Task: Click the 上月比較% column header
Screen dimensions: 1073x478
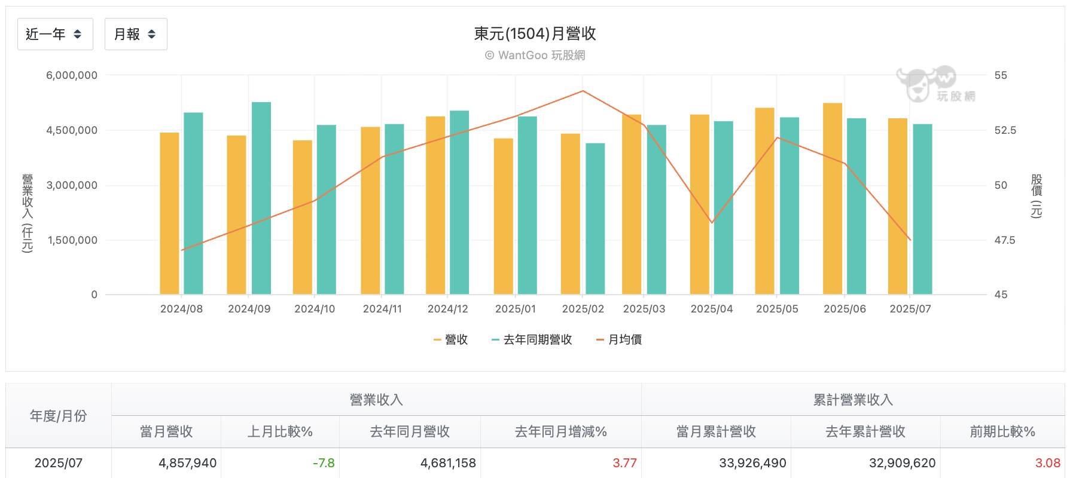Action: click(281, 431)
